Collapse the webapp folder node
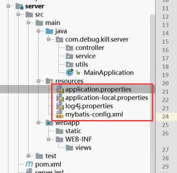The width and height of the screenshot is (177, 173). (38, 123)
